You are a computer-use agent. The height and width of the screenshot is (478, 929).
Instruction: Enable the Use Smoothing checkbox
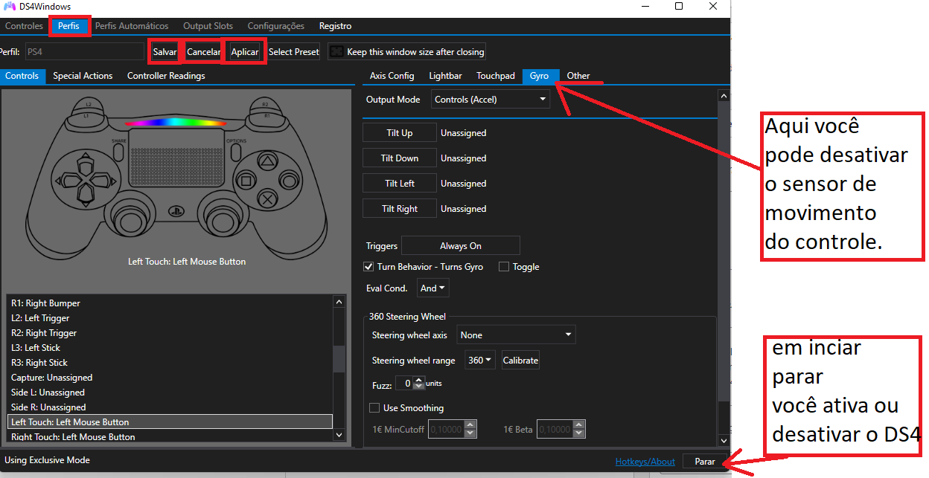[x=374, y=408]
